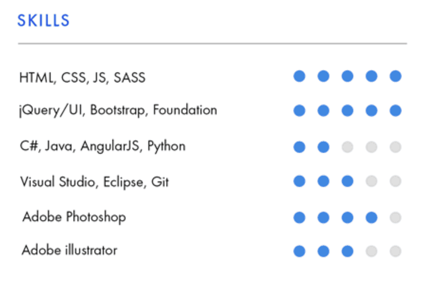
Task: Set HTML, CSS, JS, SASS rating to fifth dot
Action: (x=395, y=76)
